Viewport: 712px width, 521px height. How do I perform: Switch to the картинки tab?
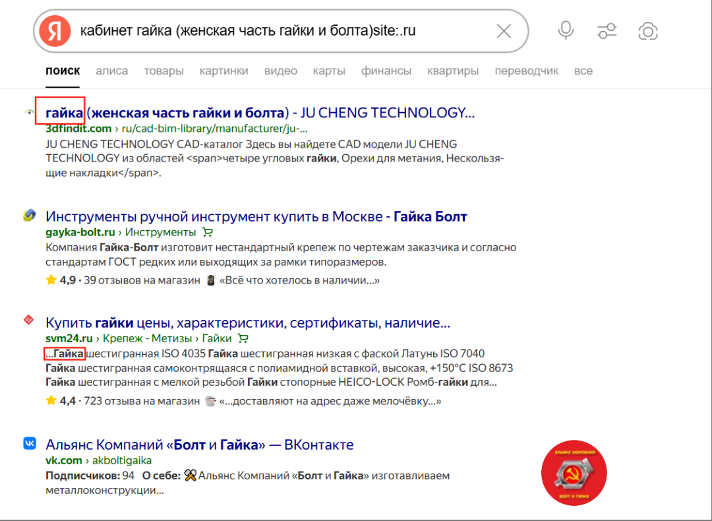tap(224, 71)
